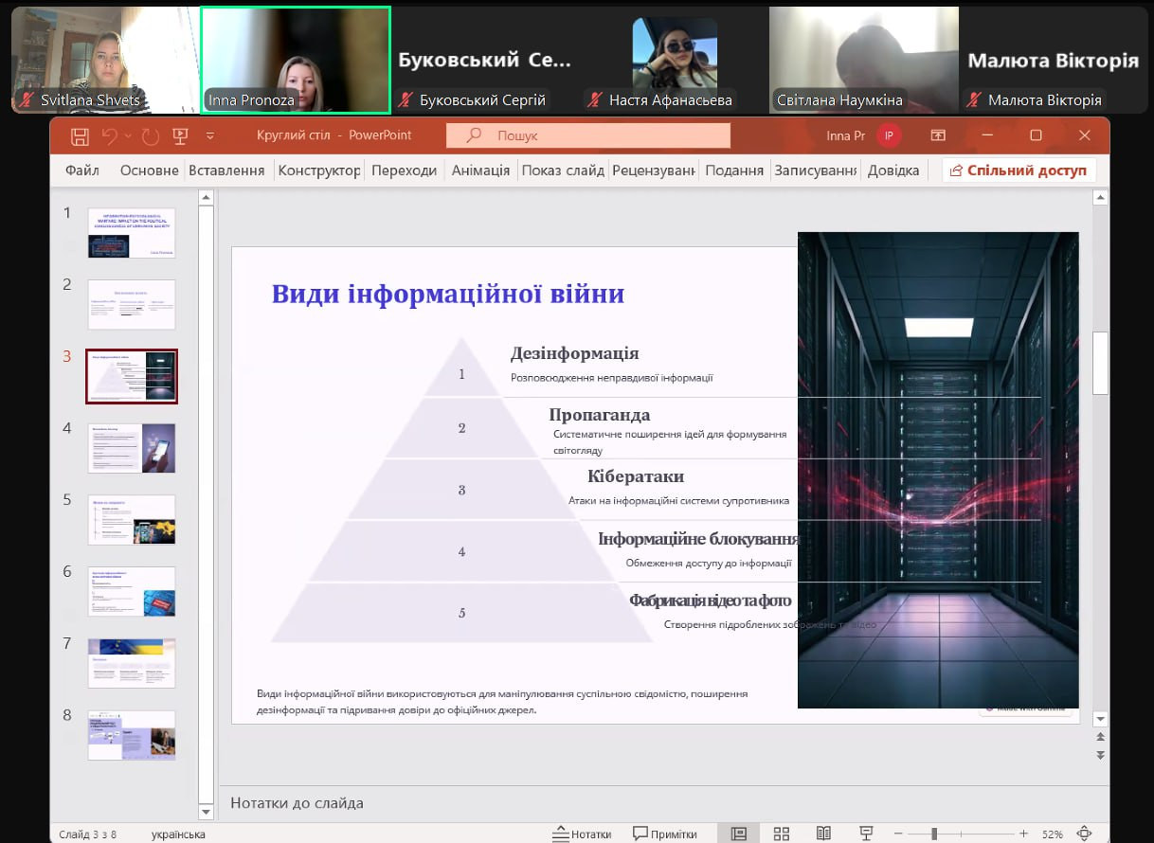Open Reading view from status bar
Screen dimensions: 1154x843
823,834
